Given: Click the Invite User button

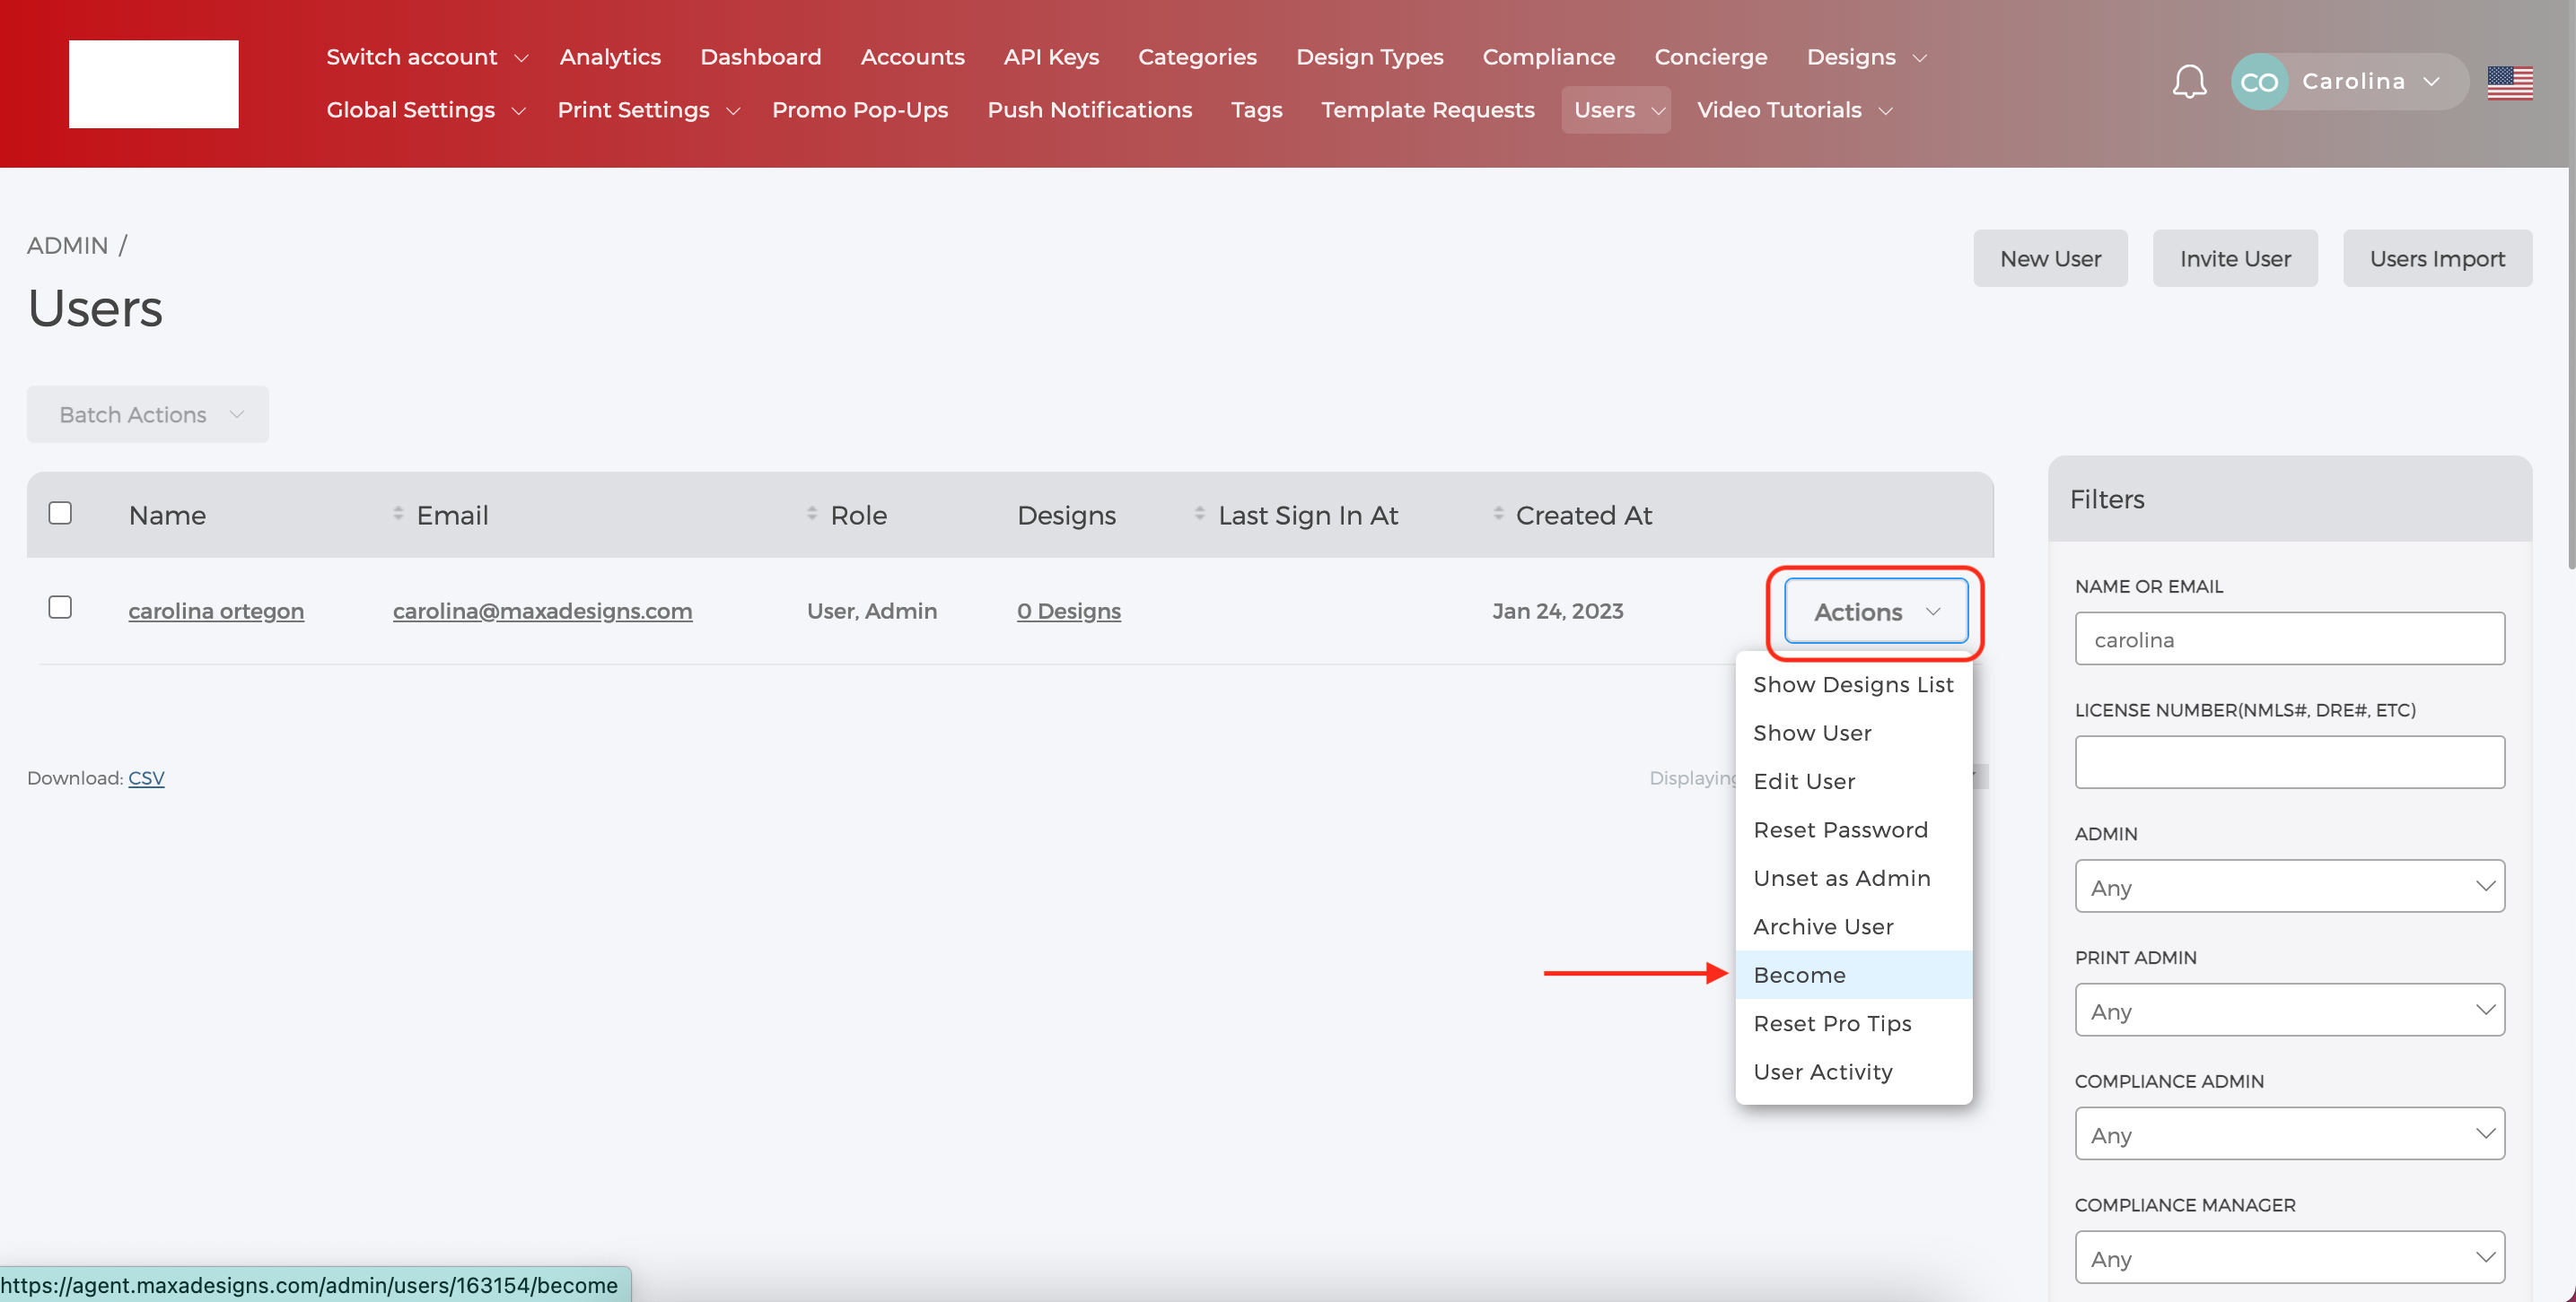Looking at the screenshot, I should [x=2234, y=259].
